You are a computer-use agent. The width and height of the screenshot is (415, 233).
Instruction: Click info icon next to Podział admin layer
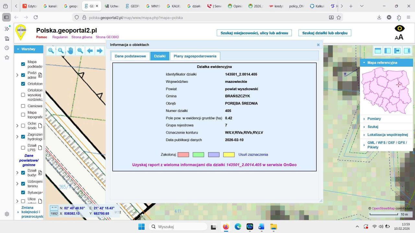[41, 75]
